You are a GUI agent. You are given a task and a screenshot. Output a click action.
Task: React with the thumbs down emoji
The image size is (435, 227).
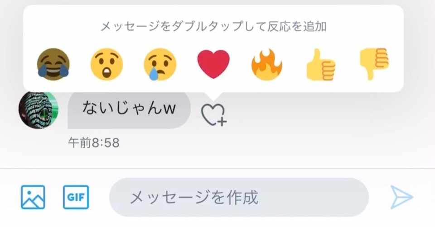point(374,64)
